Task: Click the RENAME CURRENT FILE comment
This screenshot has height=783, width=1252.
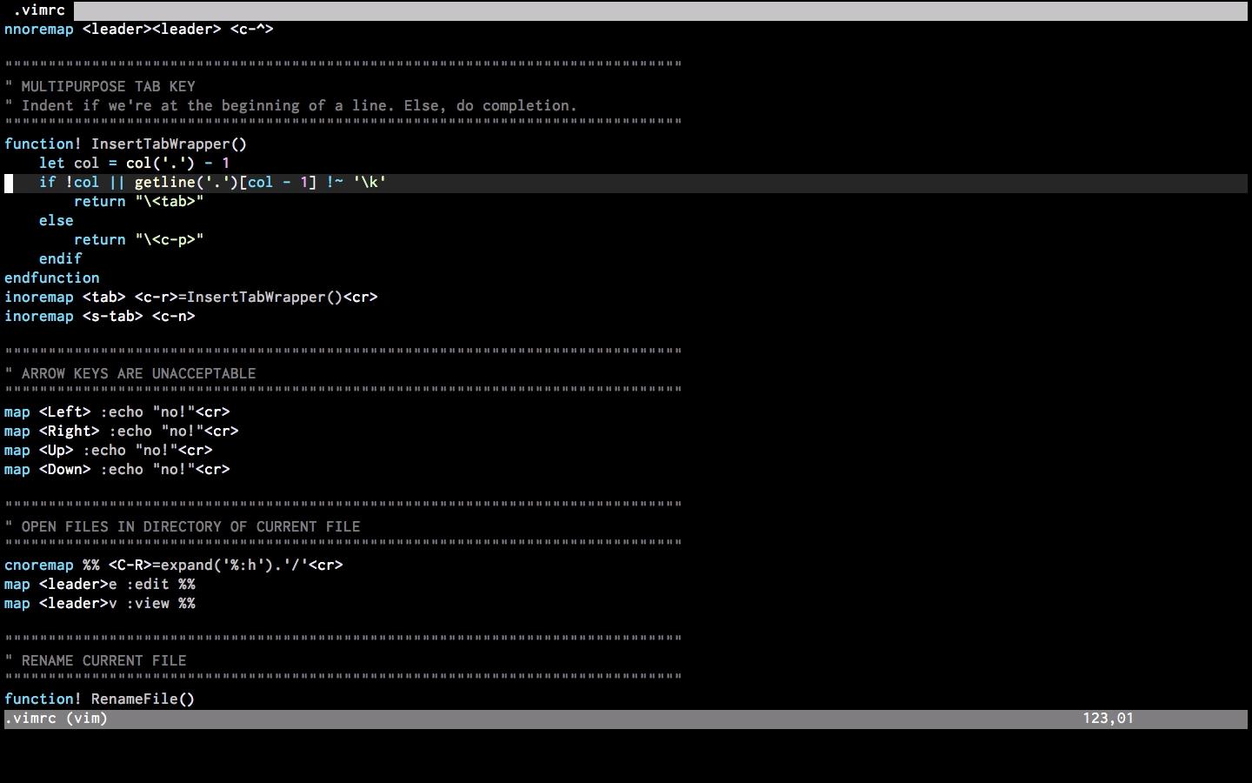Action: pyautogui.click(x=96, y=660)
